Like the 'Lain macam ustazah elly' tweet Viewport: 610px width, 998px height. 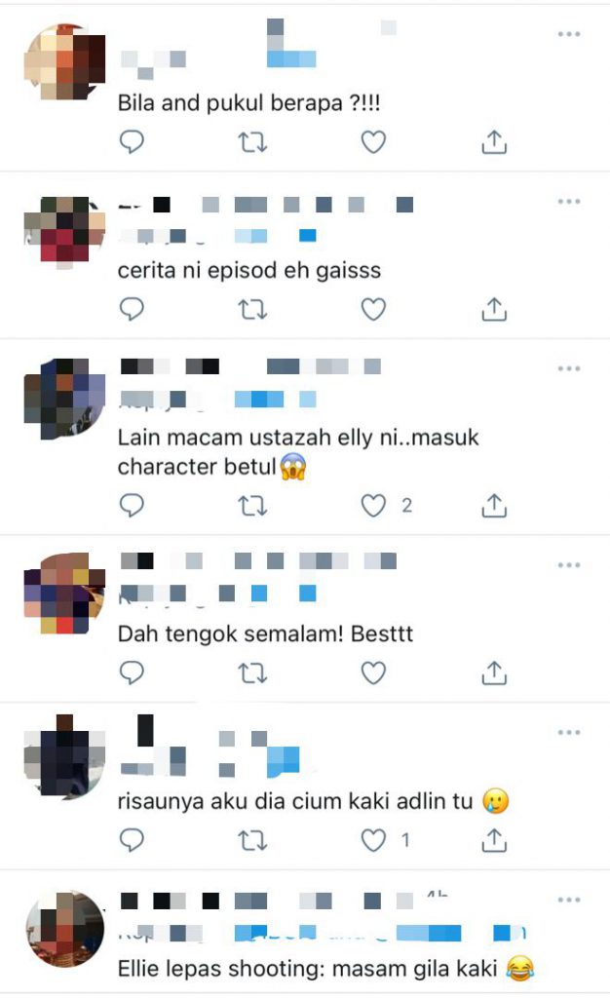[373, 506]
